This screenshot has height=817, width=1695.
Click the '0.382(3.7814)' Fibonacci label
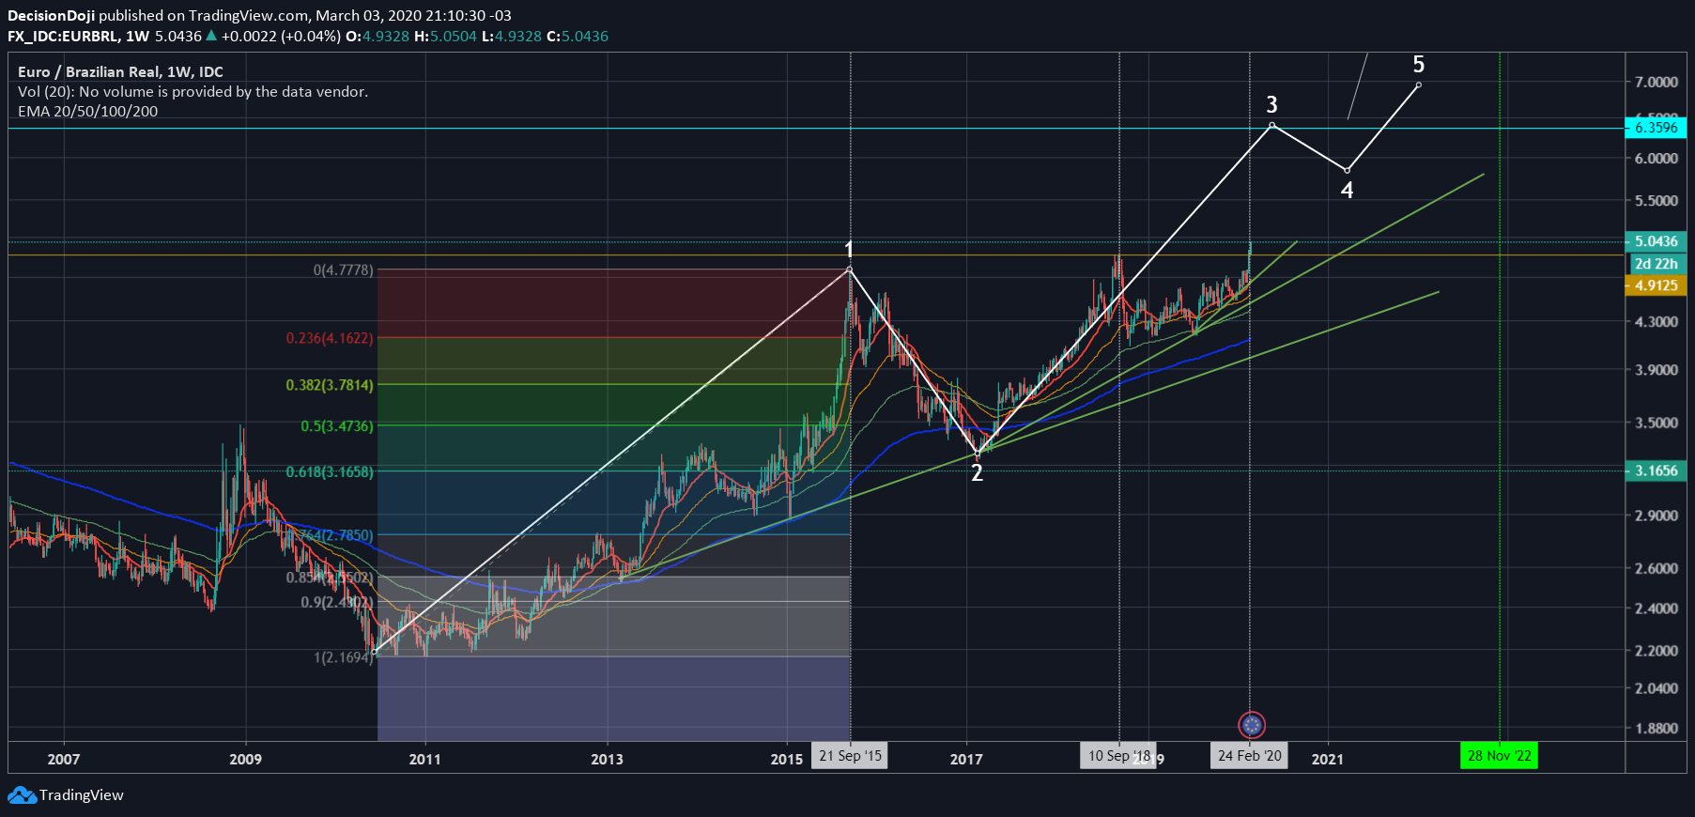point(330,385)
